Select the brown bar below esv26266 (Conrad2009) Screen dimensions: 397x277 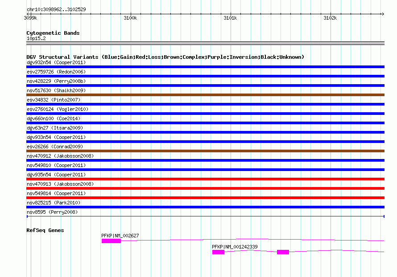(x=205, y=151)
